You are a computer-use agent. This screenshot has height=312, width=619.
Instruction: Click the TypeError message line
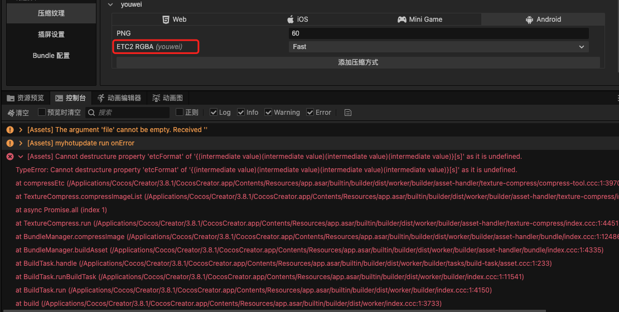pyautogui.click(x=267, y=170)
